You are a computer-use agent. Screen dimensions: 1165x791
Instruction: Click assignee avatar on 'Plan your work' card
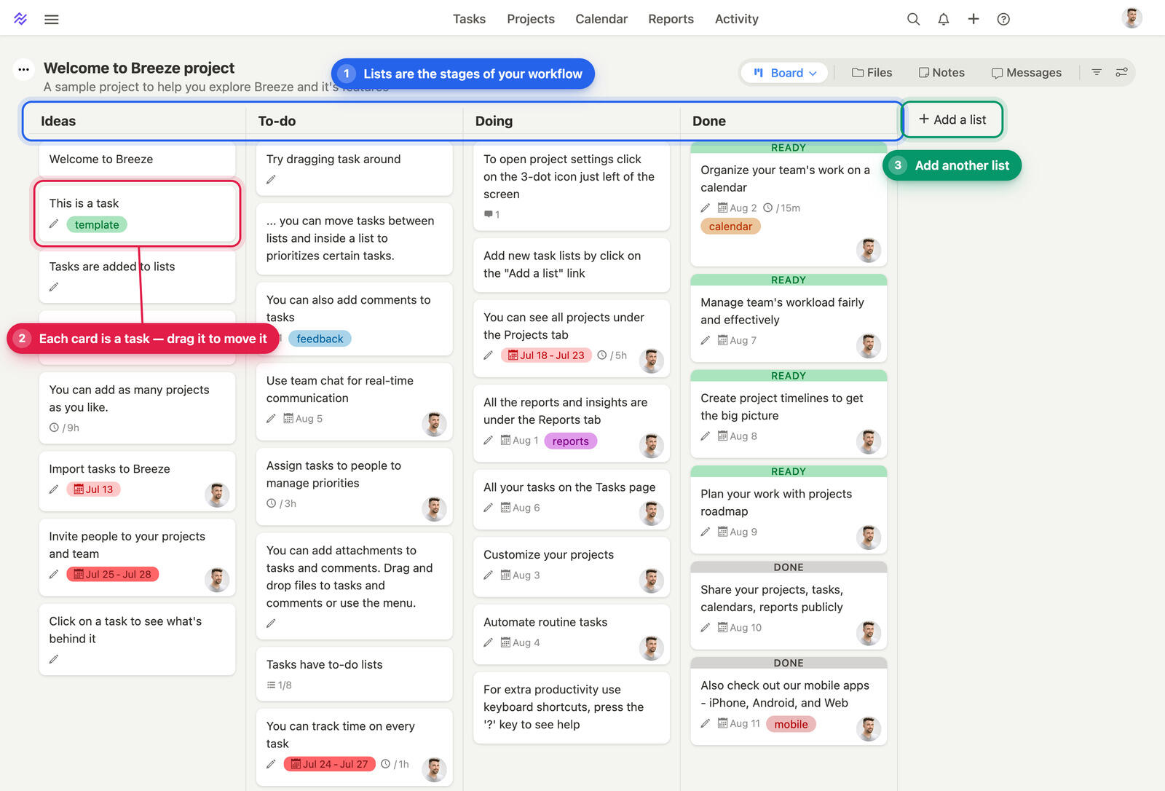(868, 538)
